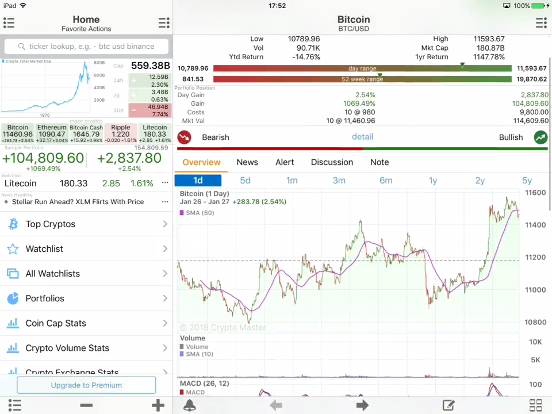552x414 pixels.
Task: Switch to the News tab
Action: click(x=247, y=162)
